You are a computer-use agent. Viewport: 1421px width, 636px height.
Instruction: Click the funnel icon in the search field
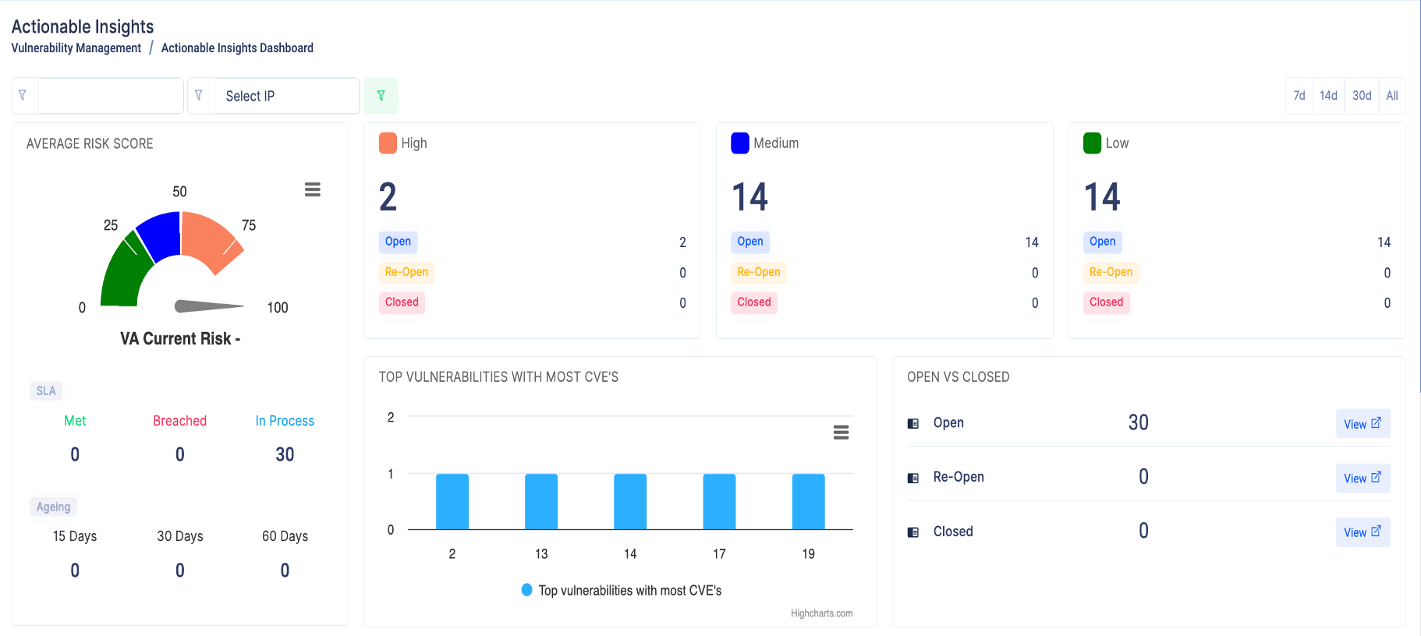coord(24,95)
